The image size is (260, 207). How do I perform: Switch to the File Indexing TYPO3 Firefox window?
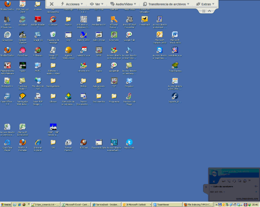(x=198, y=205)
